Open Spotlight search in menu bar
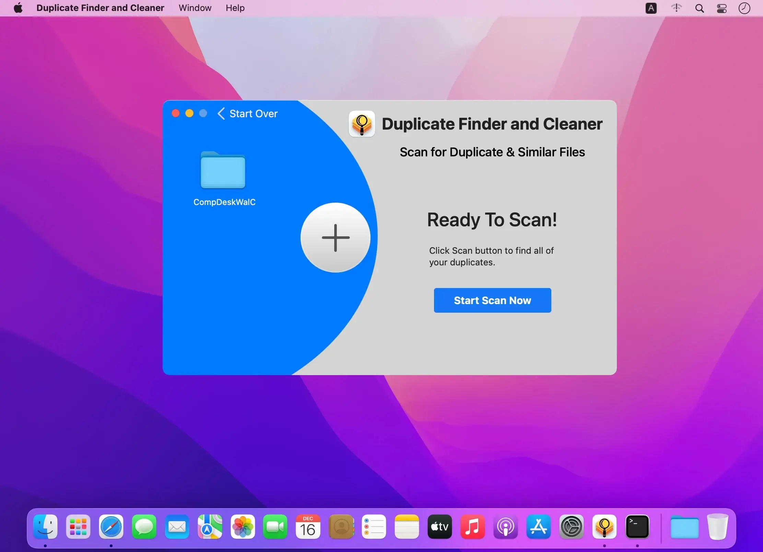The width and height of the screenshot is (763, 552). (700, 8)
